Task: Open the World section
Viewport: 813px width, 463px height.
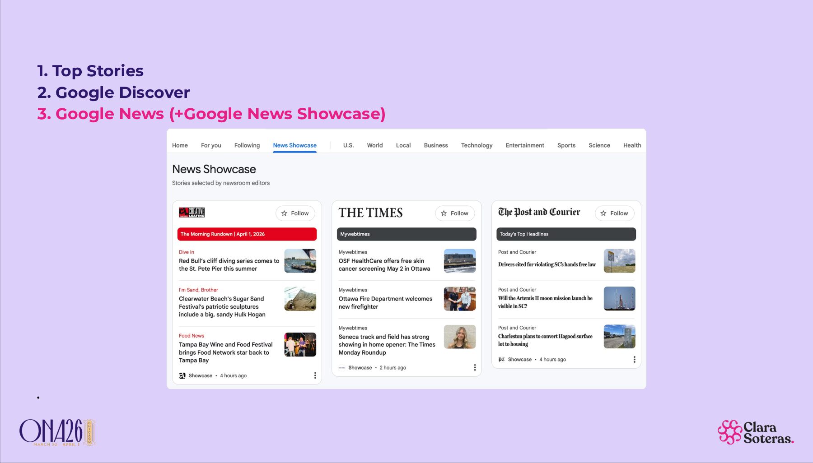Action: point(375,145)
